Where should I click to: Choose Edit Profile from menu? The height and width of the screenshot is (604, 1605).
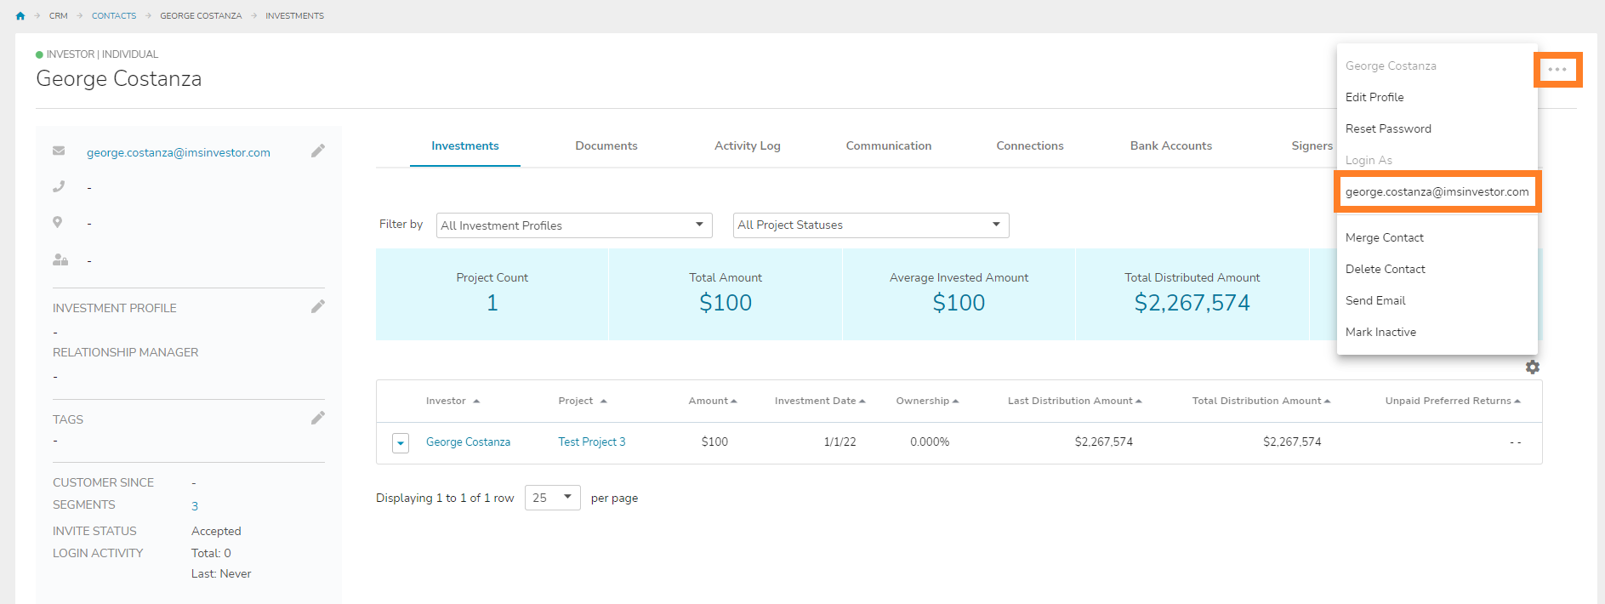point(1437,97)
